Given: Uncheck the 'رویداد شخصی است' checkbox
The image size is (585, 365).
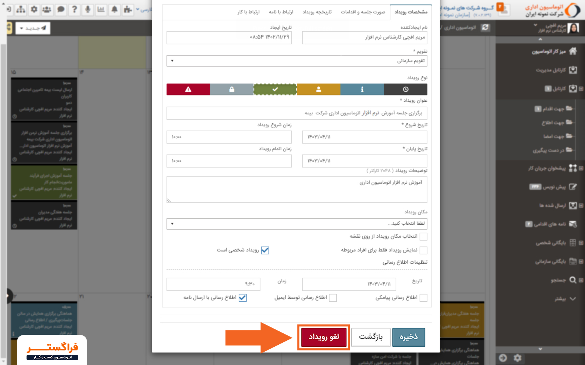Looking at the screenshot, I should (x=265, y=250).
